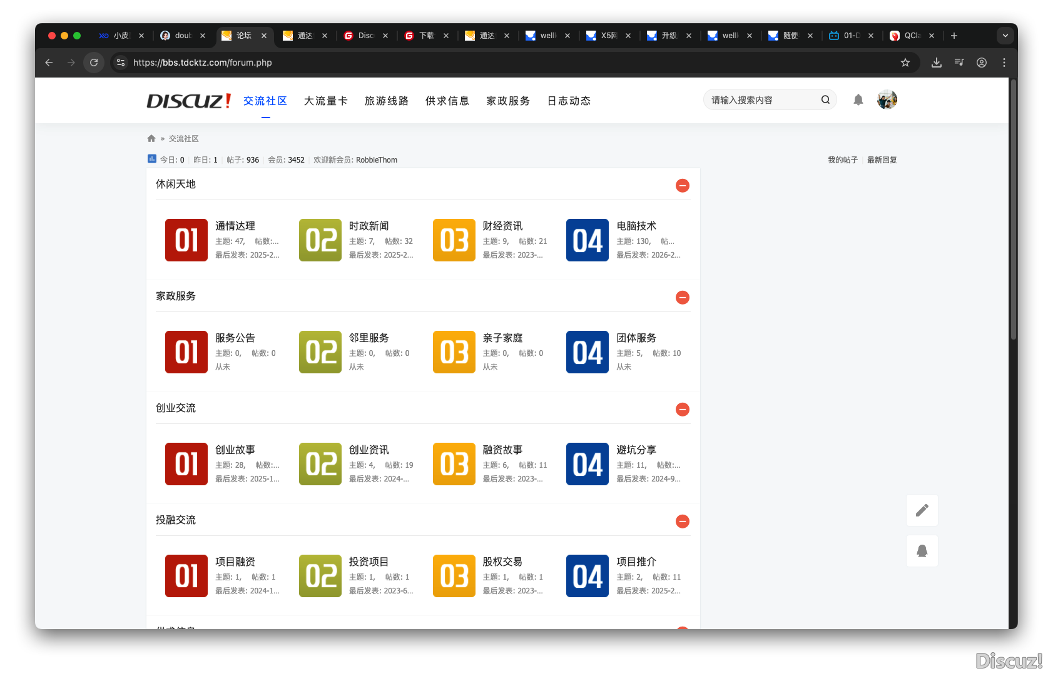Click the pencil compose icon on the right
This screenshot has width=1053, height=676.
point(922,510)
